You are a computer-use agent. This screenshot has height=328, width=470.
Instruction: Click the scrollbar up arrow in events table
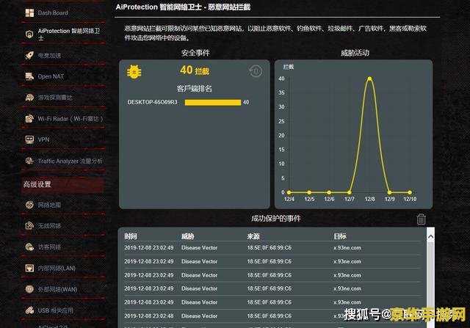[430, 236]
